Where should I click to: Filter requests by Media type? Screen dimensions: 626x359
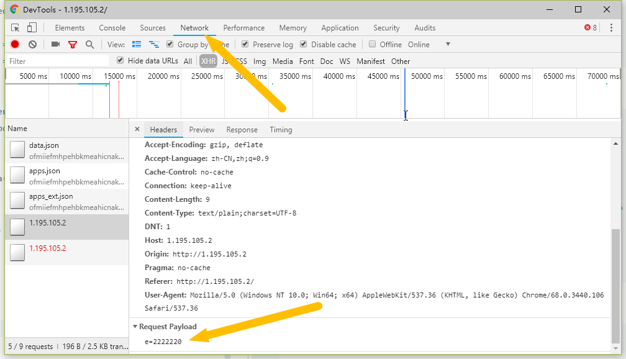[283, 61]
